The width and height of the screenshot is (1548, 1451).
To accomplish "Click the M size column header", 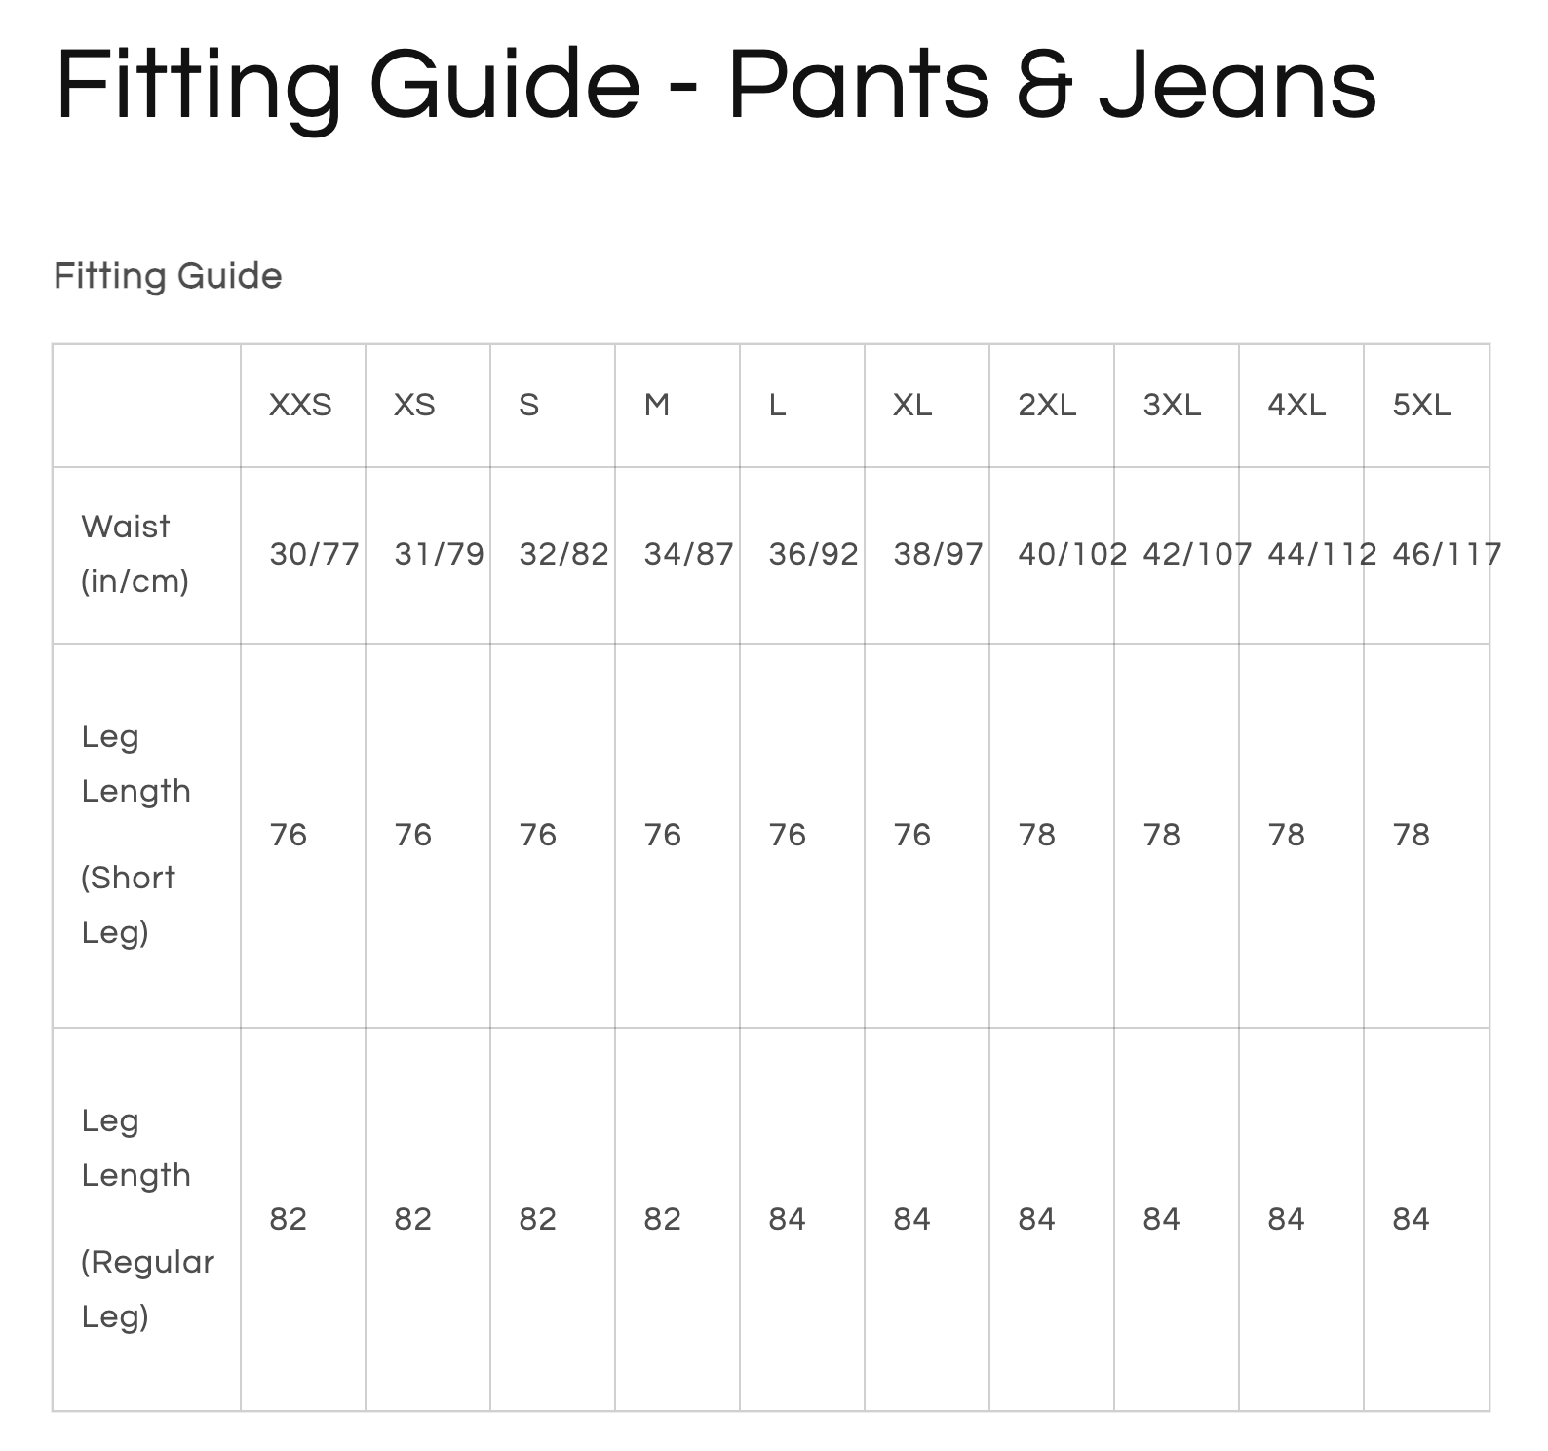I will point(656,405).
